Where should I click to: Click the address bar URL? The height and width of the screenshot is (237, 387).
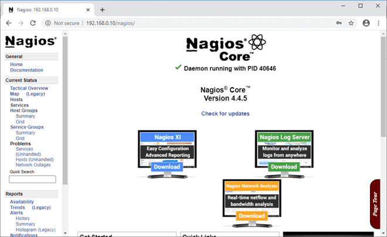[111, 23]
